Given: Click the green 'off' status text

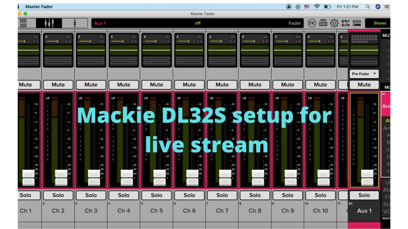Looking at the screenshot, I should (198, 23).
